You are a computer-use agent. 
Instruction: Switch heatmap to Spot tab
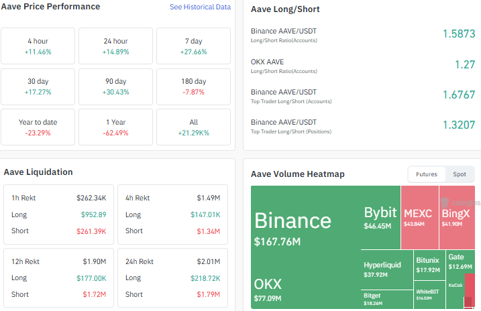[x=460, y=174]
